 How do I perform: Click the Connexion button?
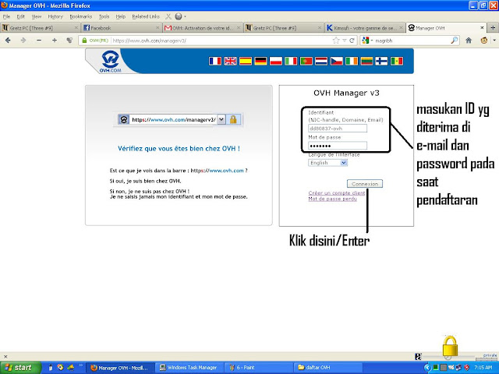[x=365, y=184]
